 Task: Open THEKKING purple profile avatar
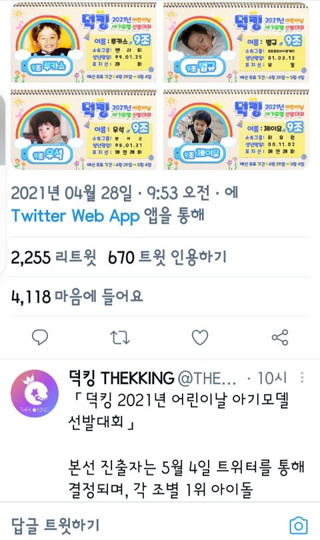click(x=35, y=393)
